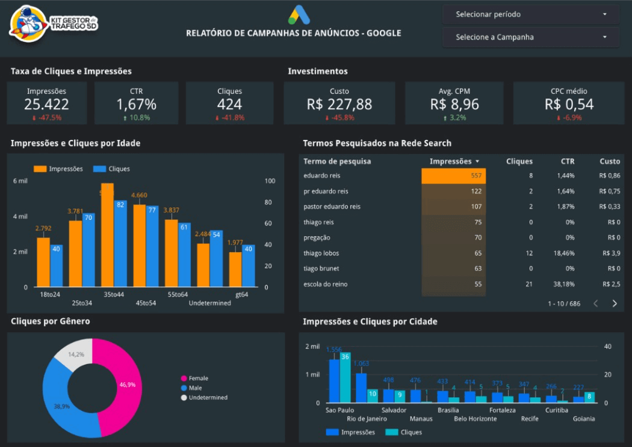The width and height of the screenshot is (632, 447).
Task: Click the blue Cliques legend icon in age chart
Action: pos(99,169)
